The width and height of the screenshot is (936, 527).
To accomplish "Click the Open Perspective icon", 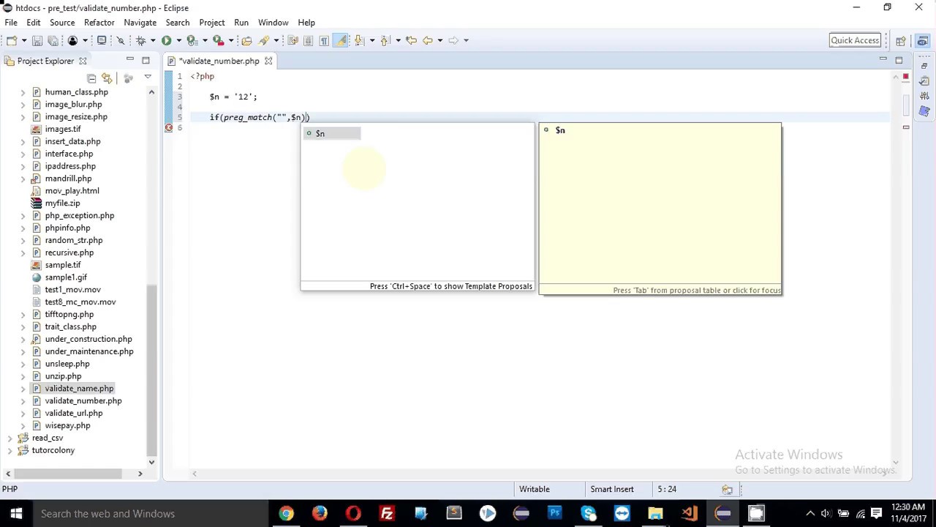I will pos(901,41).
